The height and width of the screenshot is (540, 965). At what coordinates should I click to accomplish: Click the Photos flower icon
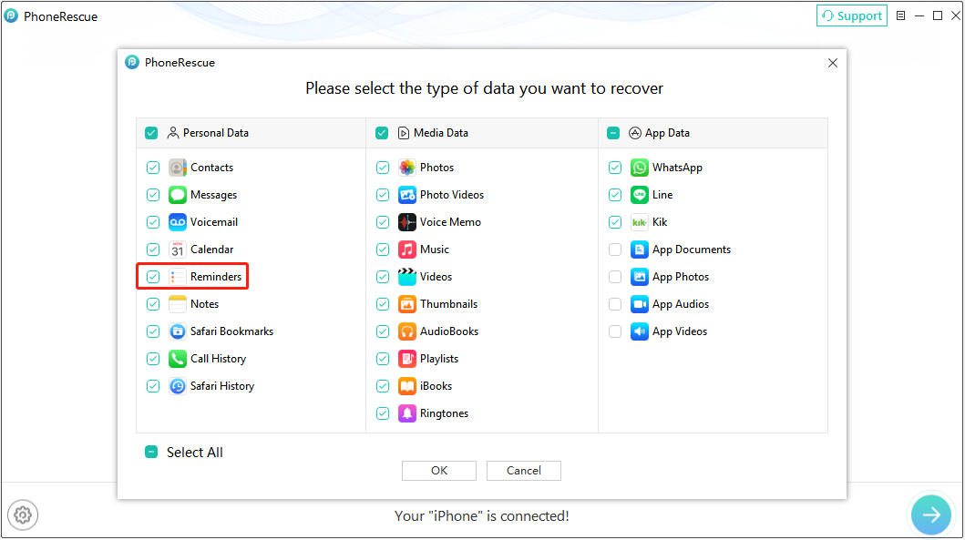406,168
